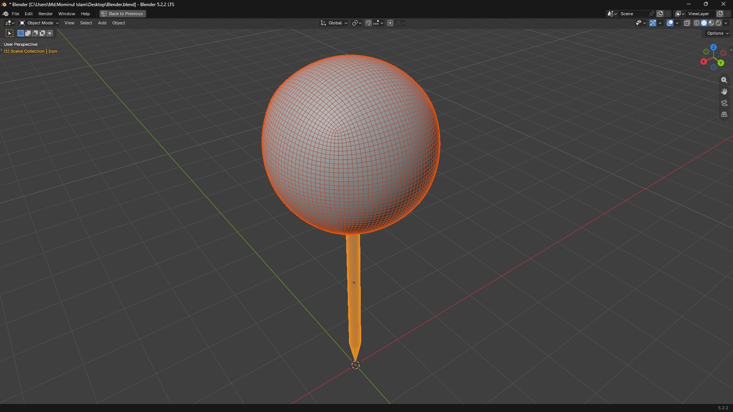Open the Global transform orientation dropdown
Screen dimensions: 733x412
click(x=334, y=23)
